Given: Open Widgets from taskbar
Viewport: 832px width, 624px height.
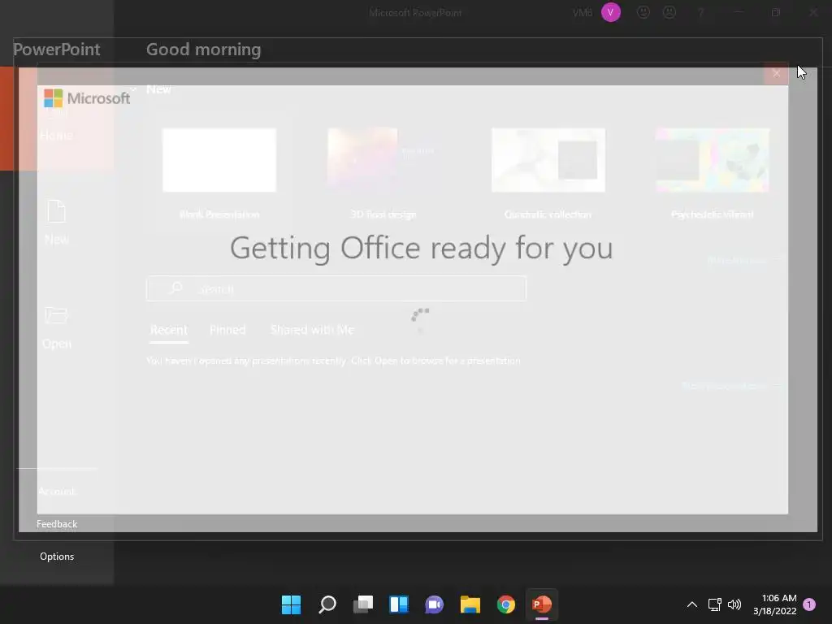Looking at the screenshot, I should tap(399, 604).
